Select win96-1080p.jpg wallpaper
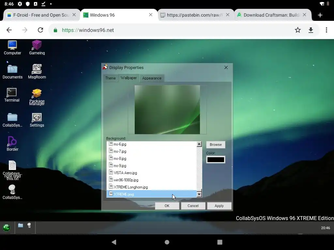This screenshot has width=334, height=250. (151, 180)
